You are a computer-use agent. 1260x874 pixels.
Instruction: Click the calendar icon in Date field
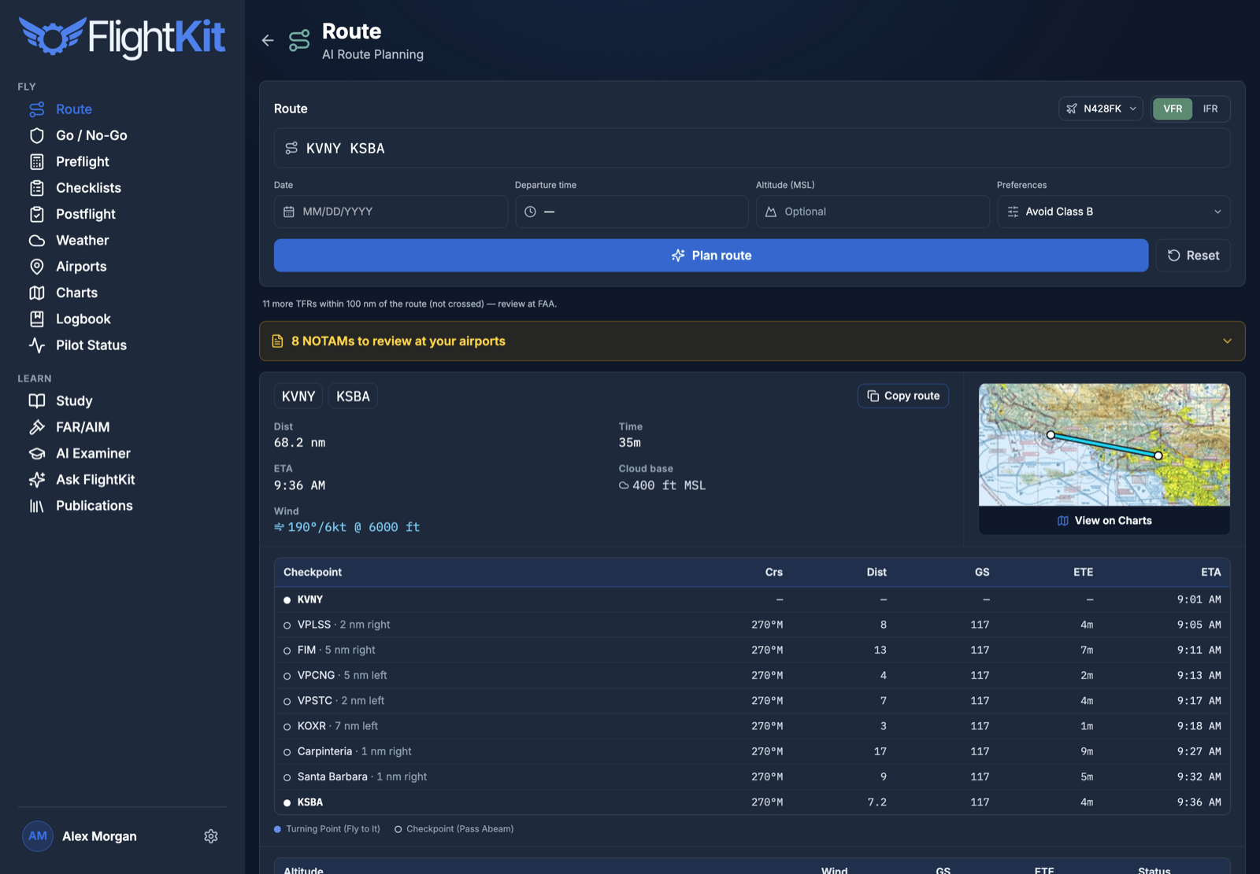(289, 212)
